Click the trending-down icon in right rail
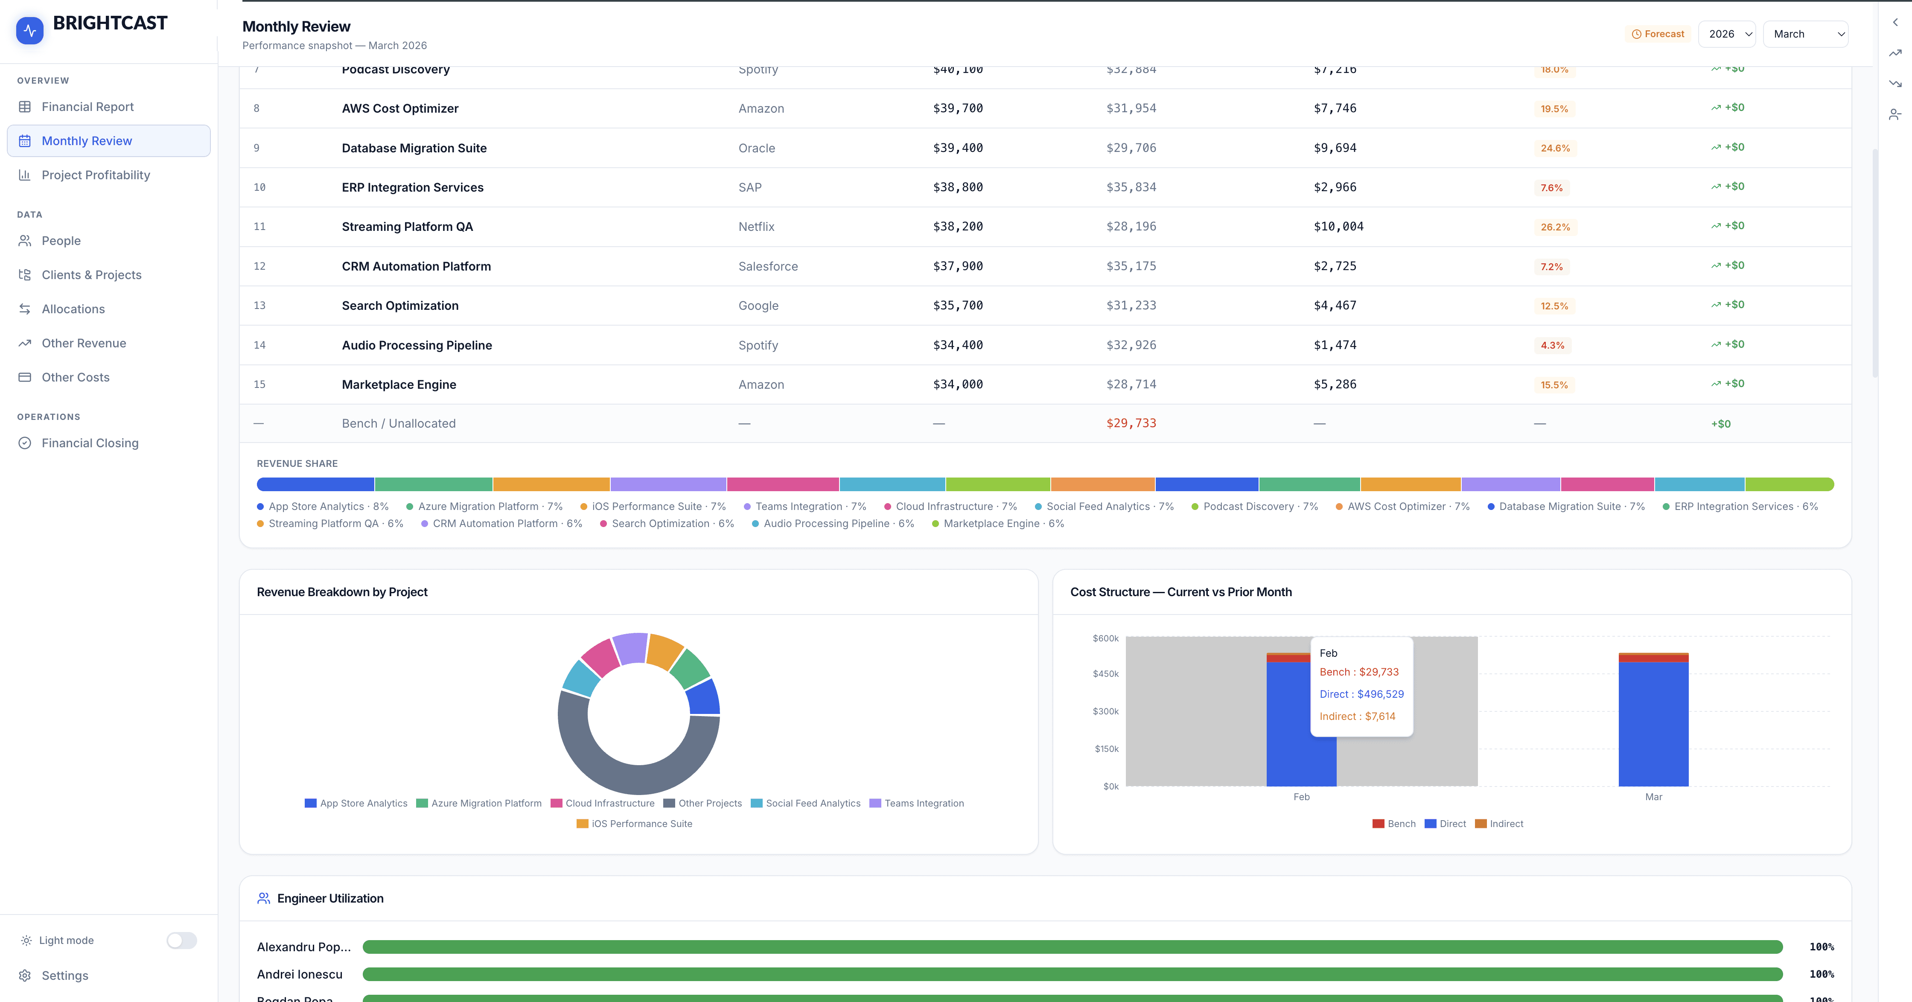The image size is (1912, 1002). 1895,83
